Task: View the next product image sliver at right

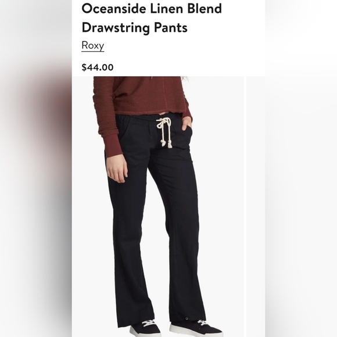Action: click(x=256, y=206)
